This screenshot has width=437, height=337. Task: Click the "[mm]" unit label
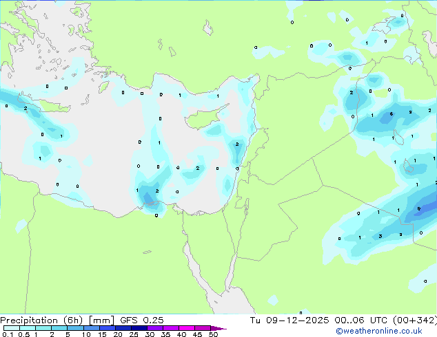pyautogui.click(x=101, y=320)
